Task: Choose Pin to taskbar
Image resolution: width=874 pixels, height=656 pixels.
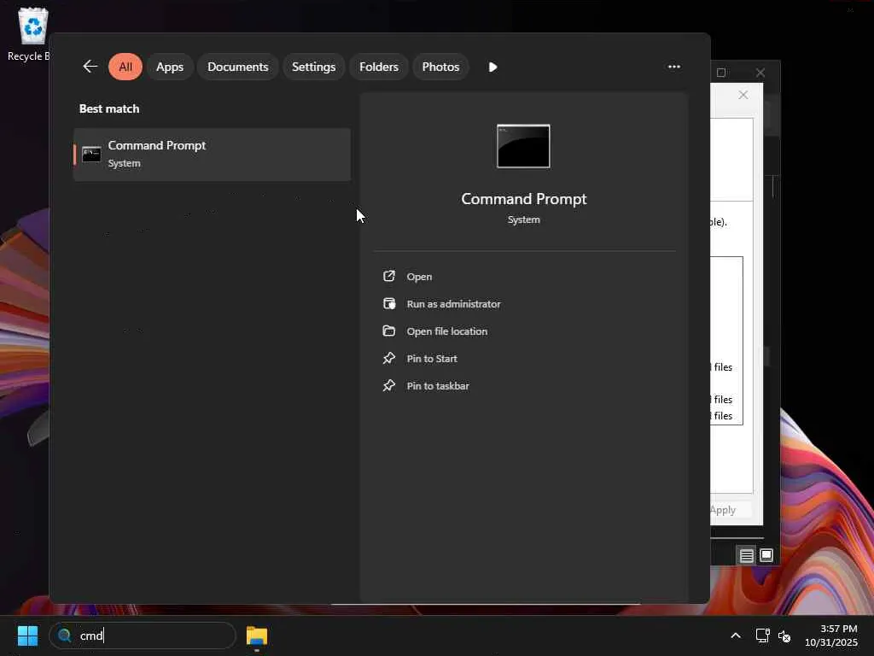Action: (x=438, y=386)
